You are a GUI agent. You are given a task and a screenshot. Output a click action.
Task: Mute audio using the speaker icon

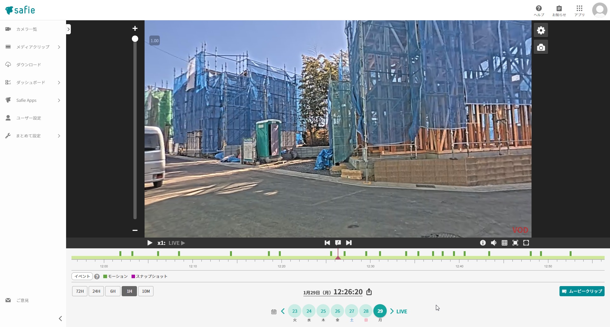(x=493, y=243)
